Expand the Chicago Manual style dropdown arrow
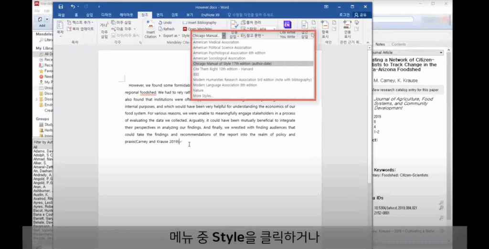489x249 pixels. point(223,35)
